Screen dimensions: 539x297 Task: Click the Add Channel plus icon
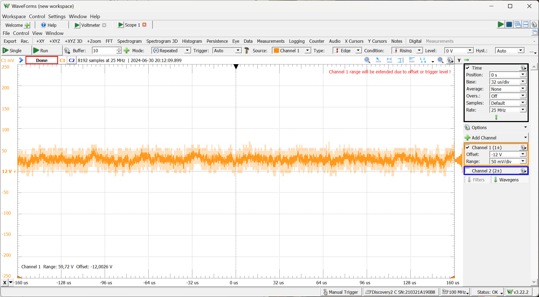[468, 138]
